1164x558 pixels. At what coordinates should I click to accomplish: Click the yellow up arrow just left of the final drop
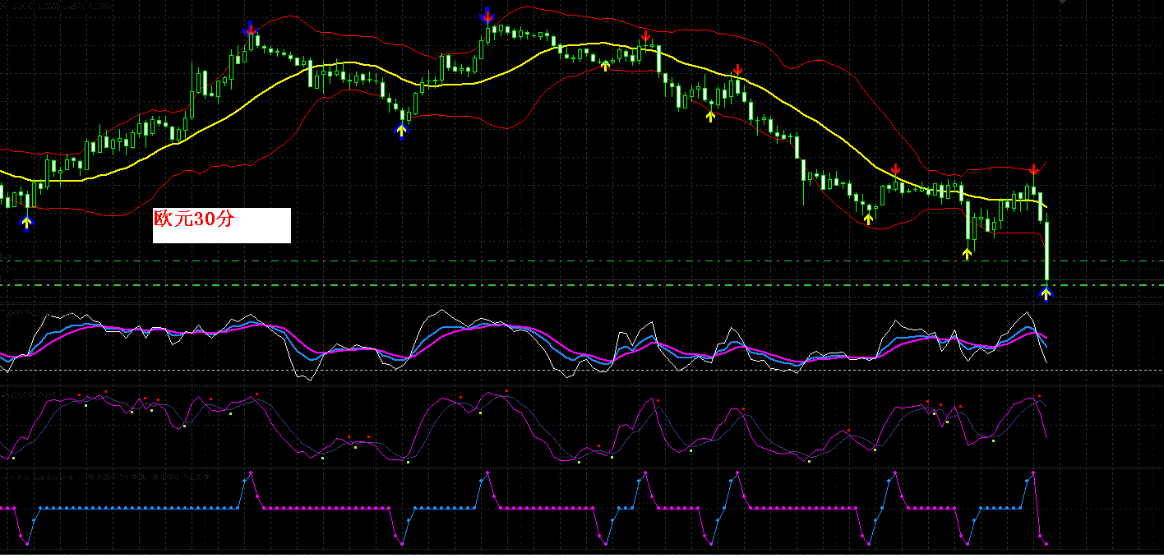[x=968, y=254]
